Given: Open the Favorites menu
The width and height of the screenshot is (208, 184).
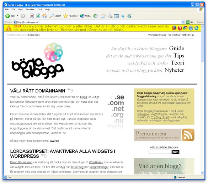Looking at the screenshot, I should coord(30,9).
